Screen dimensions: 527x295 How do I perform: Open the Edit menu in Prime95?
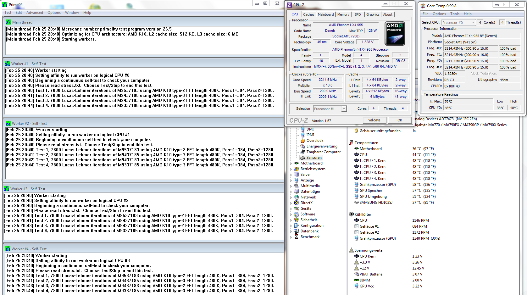pyautogui.click(x=19, y=13)
